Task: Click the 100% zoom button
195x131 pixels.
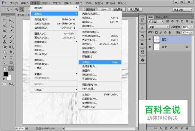Action: (103, 10)
